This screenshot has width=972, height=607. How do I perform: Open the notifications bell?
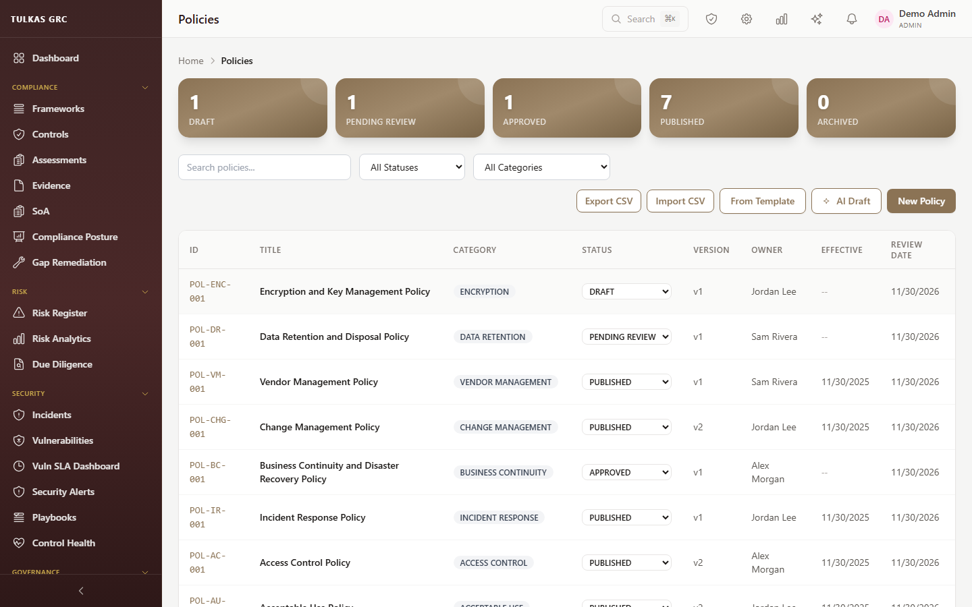tap(852, 19)
